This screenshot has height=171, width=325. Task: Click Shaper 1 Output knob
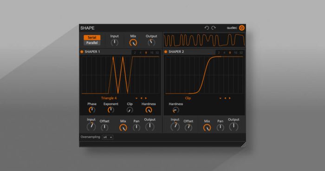tap(150, 126)
